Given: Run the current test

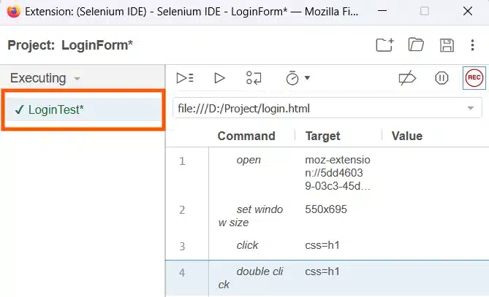Looking at the screenshot, I should click(x=219, y=78).
